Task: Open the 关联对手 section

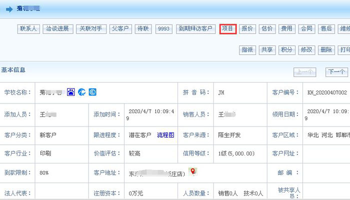Action: 91,29
